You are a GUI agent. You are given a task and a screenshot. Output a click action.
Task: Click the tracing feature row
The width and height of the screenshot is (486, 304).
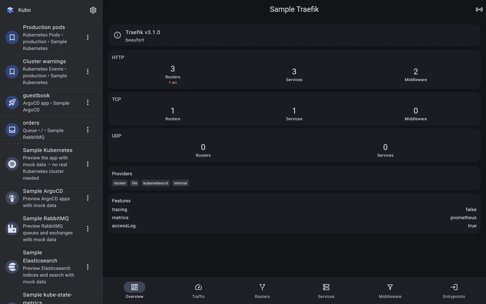(294, 209)
